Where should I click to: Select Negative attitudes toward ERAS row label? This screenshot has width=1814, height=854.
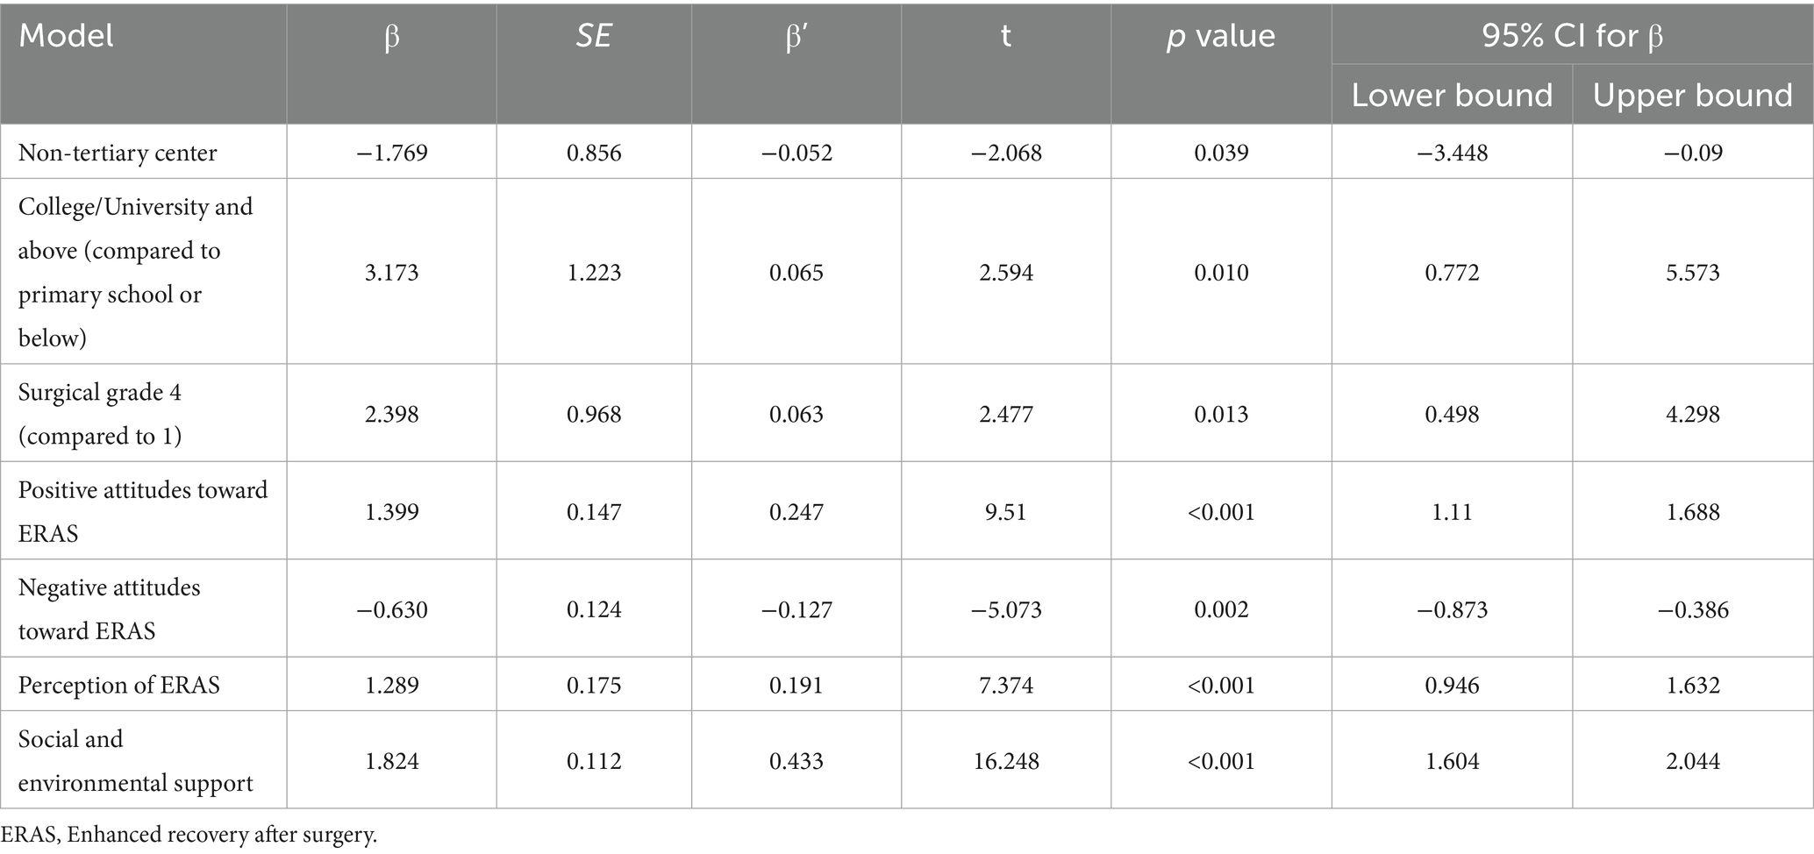(110, 609)
